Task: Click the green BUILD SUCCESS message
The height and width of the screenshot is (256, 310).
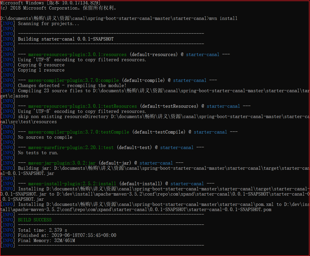Action: click(x=35, y=220)
